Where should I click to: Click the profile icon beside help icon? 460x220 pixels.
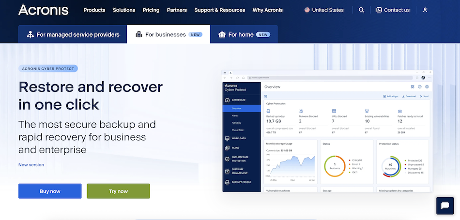pyautogui.click(x=427, y=87)
